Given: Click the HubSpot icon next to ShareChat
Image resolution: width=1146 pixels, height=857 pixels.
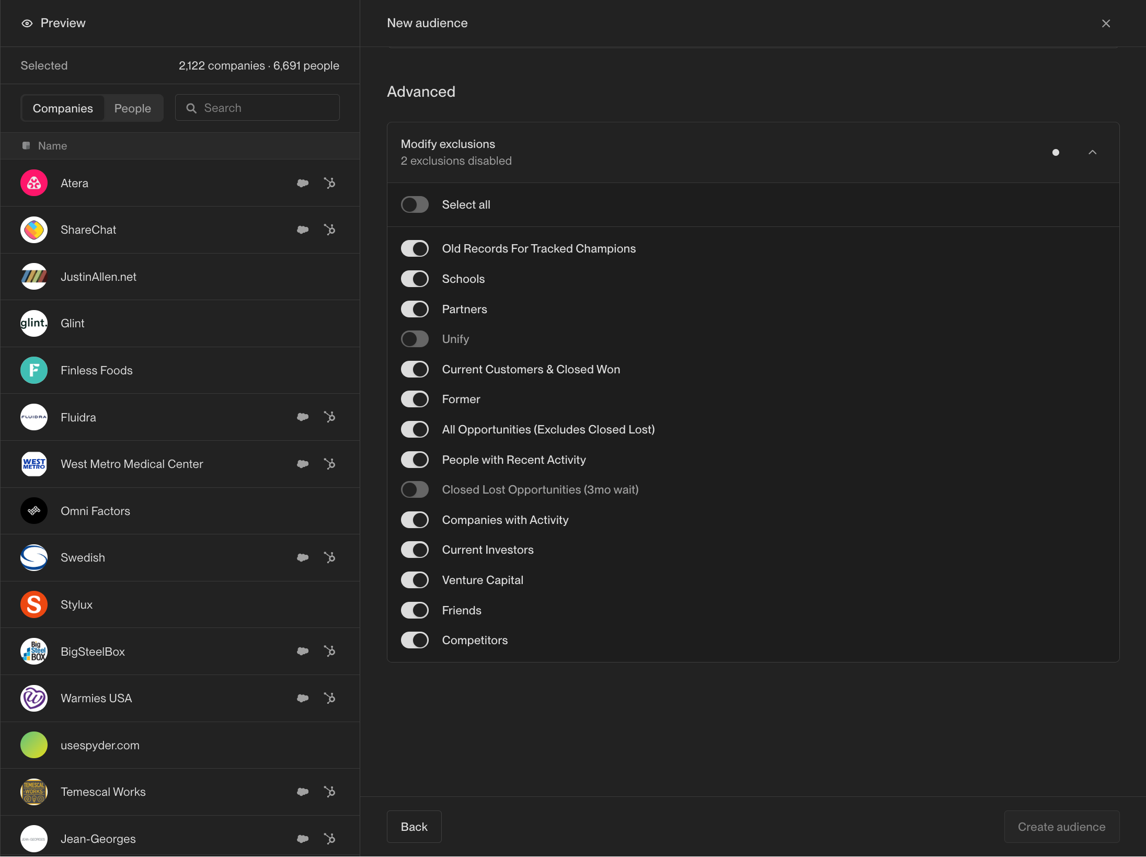Looking at the screenshot, I should pyautogui.click(x=329, y=230).
